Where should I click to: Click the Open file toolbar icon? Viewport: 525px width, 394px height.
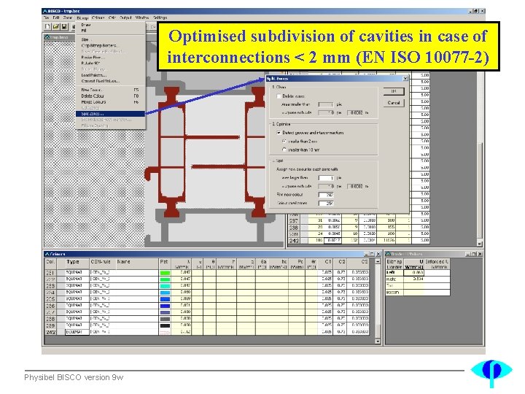[56, 26]
